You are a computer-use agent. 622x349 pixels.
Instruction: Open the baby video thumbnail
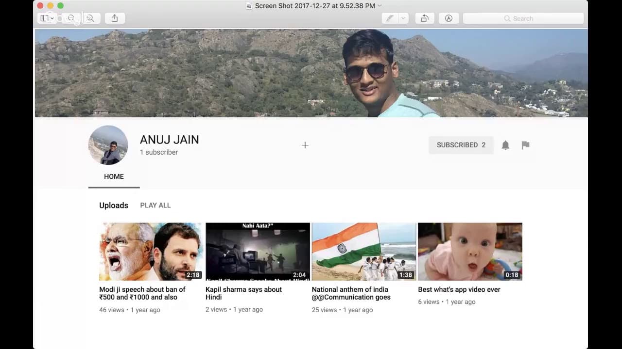click(470, 252)
